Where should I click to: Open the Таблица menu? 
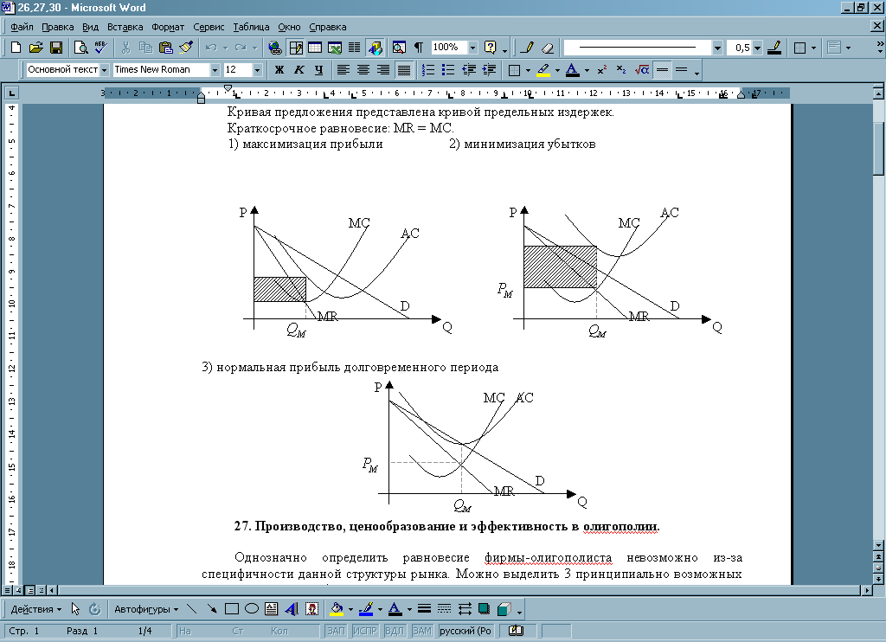251,27
